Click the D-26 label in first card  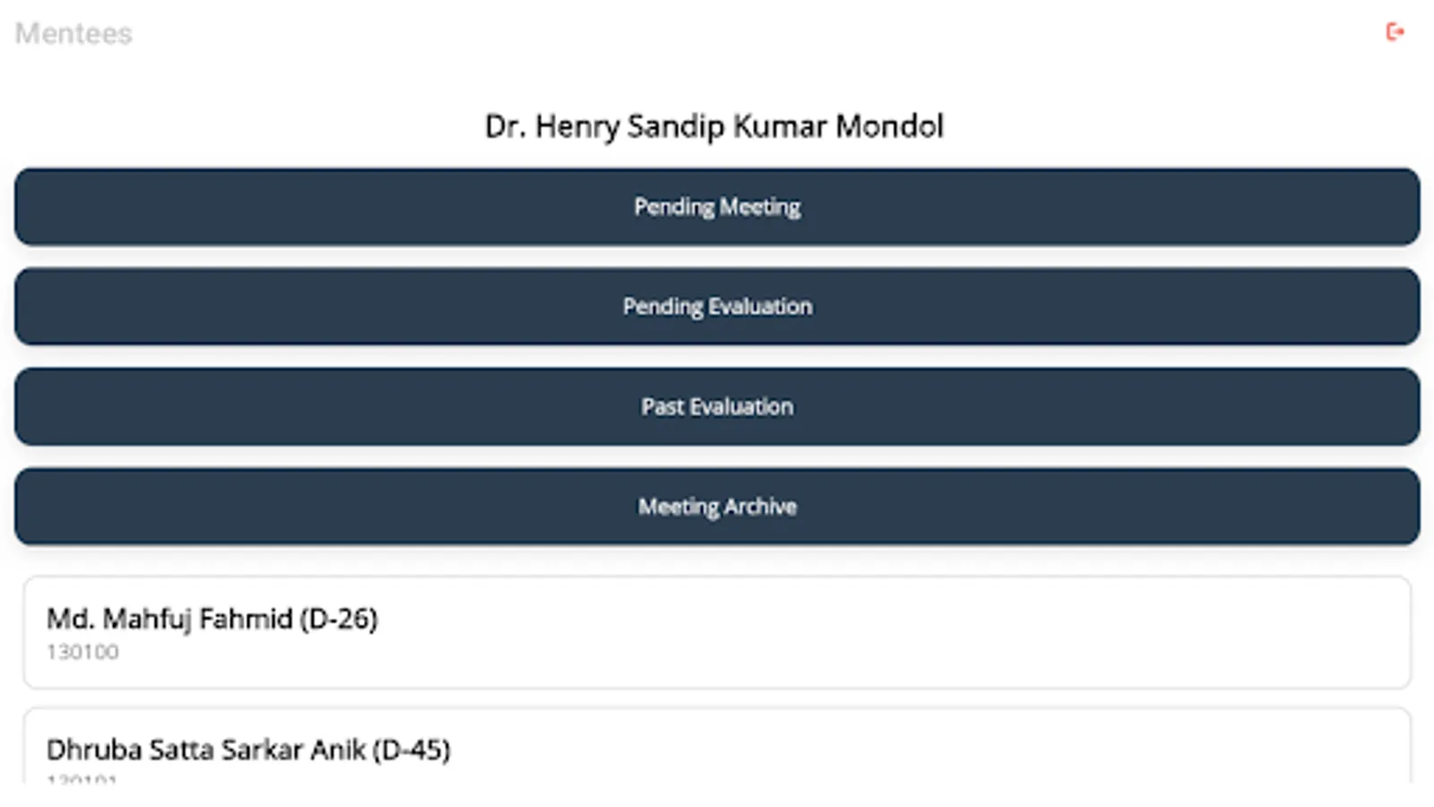point(339,619)
